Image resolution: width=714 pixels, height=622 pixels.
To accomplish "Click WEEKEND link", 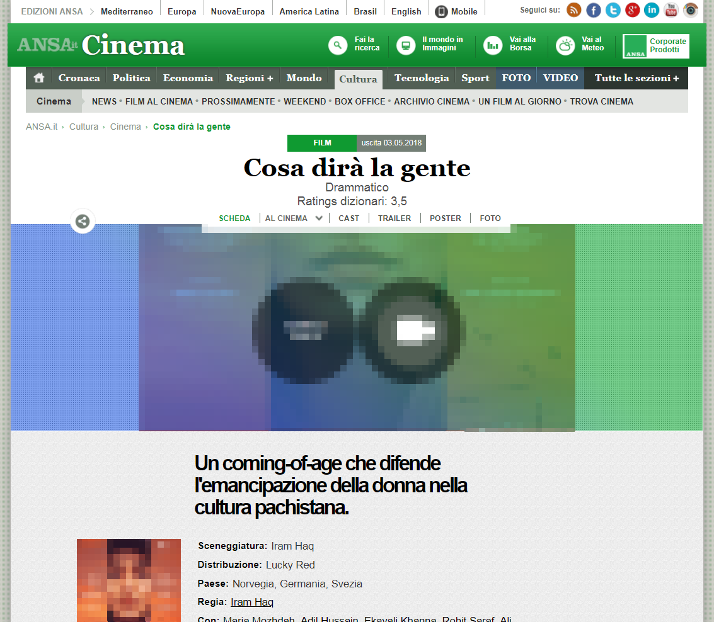I will [304, 101].
